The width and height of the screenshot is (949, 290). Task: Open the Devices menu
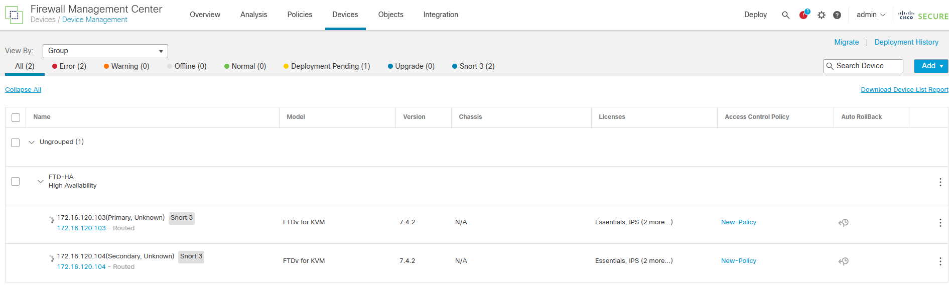[345, 15]
